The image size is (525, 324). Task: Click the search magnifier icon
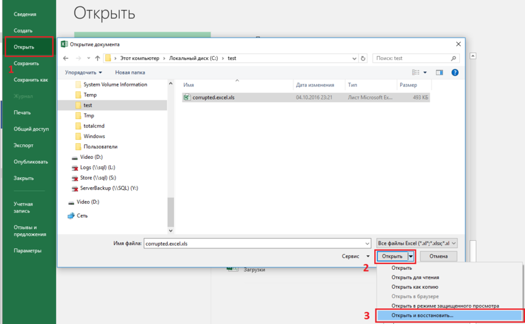pyautogui.click(x=453, y=58)
